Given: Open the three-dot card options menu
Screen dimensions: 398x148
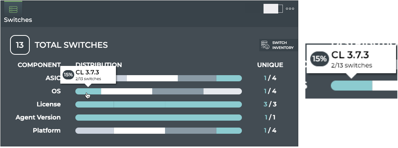Looking at the screenshot, I should (x=290, y=8).
